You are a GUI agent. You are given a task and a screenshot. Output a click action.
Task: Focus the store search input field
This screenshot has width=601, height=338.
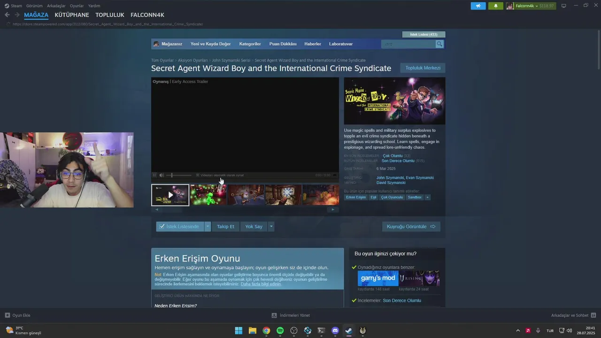click(x=408, y=44)
